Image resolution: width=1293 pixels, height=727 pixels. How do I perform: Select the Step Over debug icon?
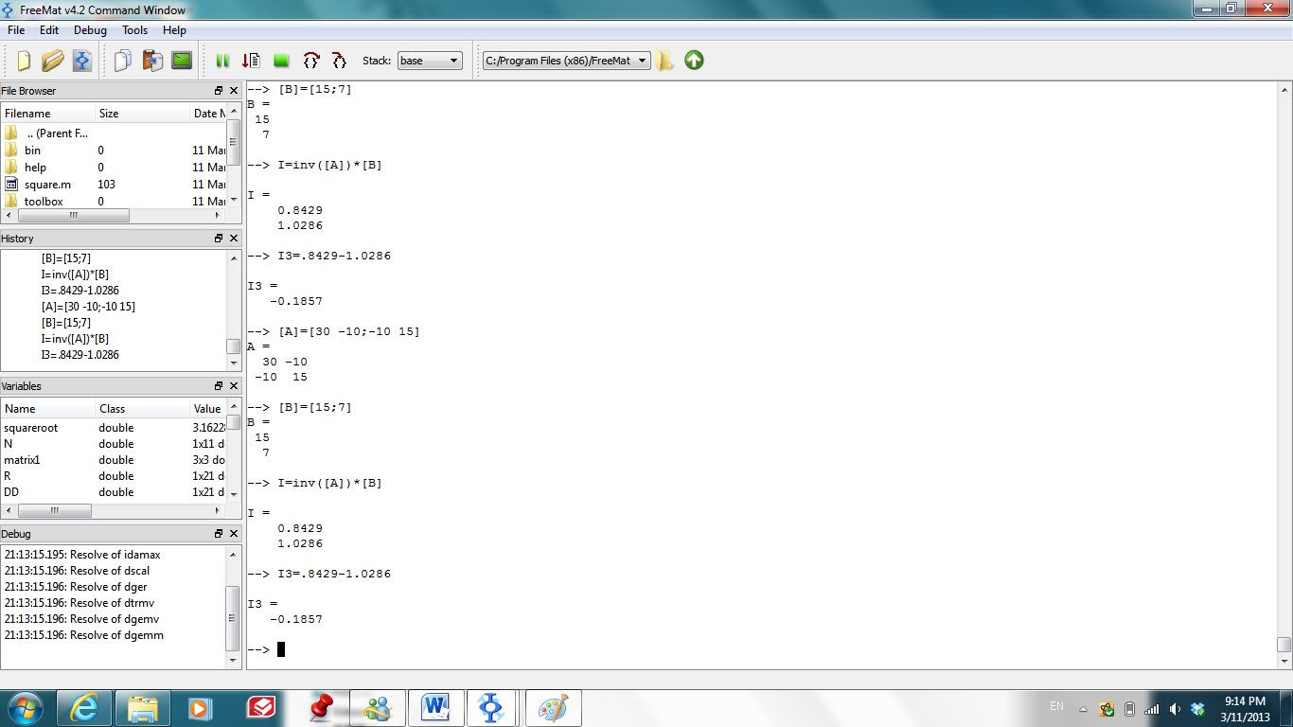point(311,61)
